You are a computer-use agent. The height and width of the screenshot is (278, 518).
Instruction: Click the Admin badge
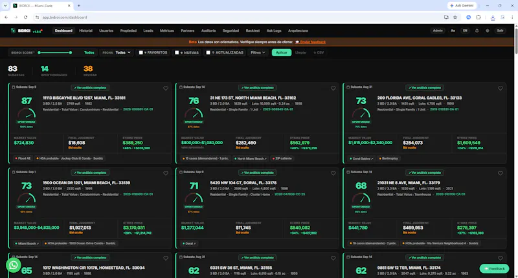coord(438,30)
